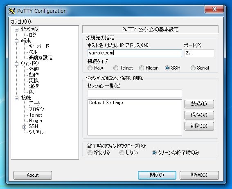
Task: Close the PuTTY Configuration window
Action: (214, 9)
